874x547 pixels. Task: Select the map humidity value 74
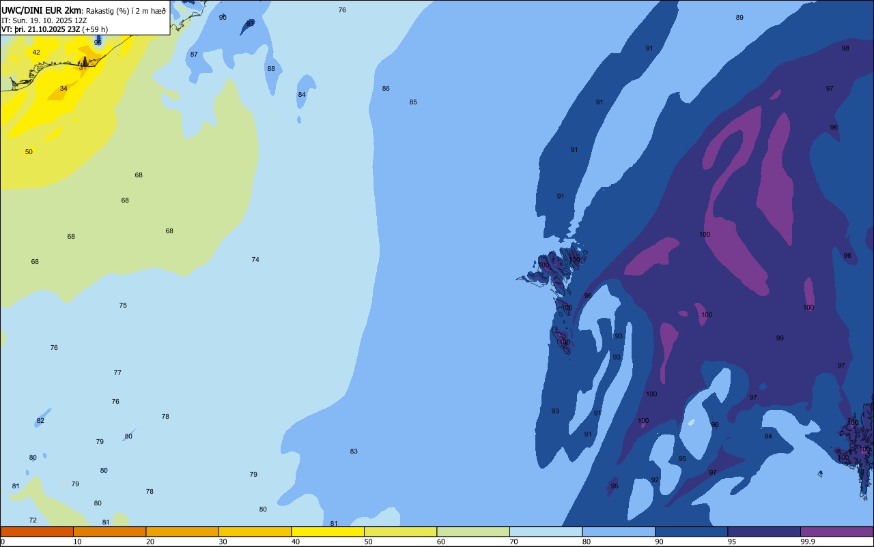pyautogui.click(x=255, y=260)
